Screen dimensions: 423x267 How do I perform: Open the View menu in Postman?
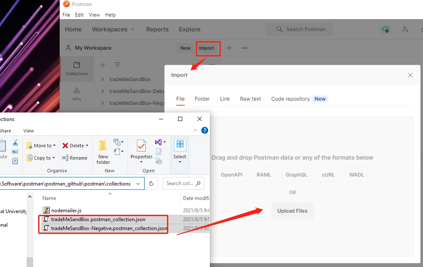click(95, 15)
